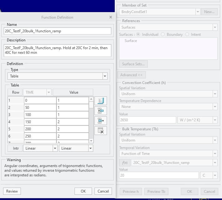The height and width of the screenshot is (200, 222).
Task: Open the Temperature Dependence None dropdown
Action: [215, 107]
